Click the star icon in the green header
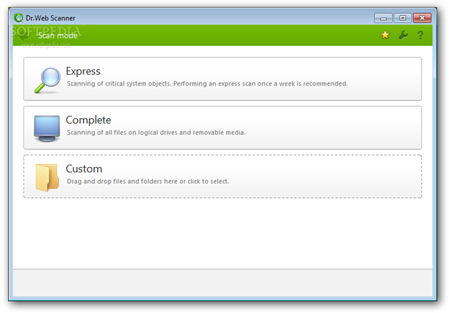Viewport: 449px width, 313px height. pyautogui.click(x=385, y=35)
